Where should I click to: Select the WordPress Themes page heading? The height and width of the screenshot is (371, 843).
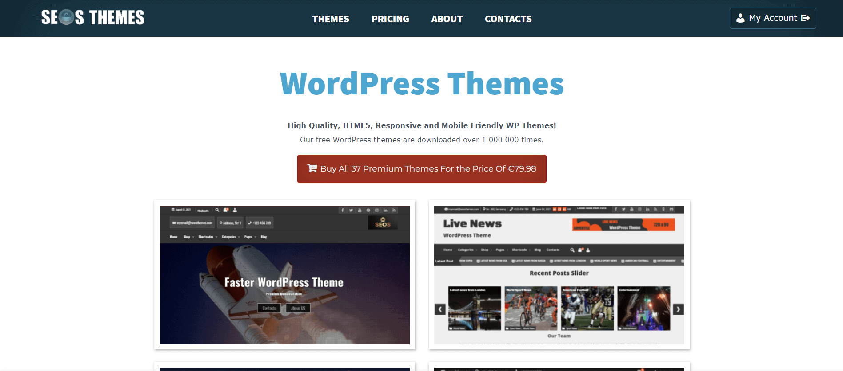click(422, 84)
